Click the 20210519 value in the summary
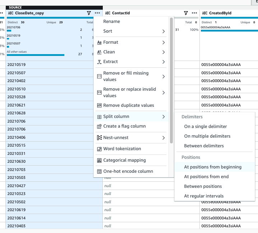The height and width of the screenshot is (233, 258). pyautogui.click(x=14, y=35)
